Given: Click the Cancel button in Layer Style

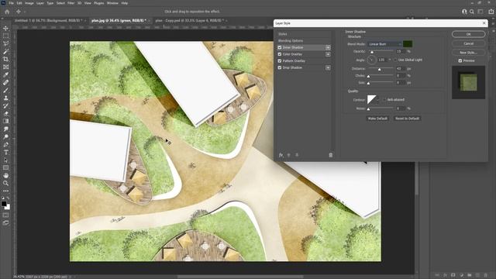Looking at the screenshot, I should [468, 43].
